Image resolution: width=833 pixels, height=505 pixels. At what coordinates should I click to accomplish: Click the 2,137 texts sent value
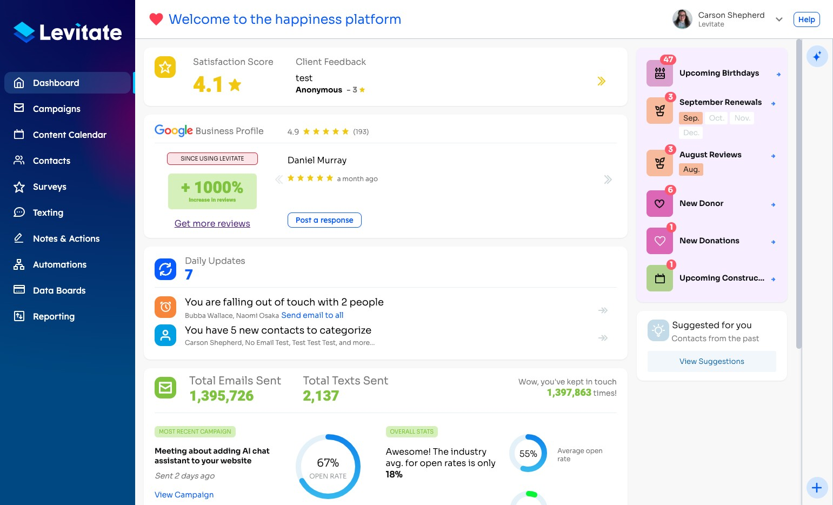coord(321,396)
